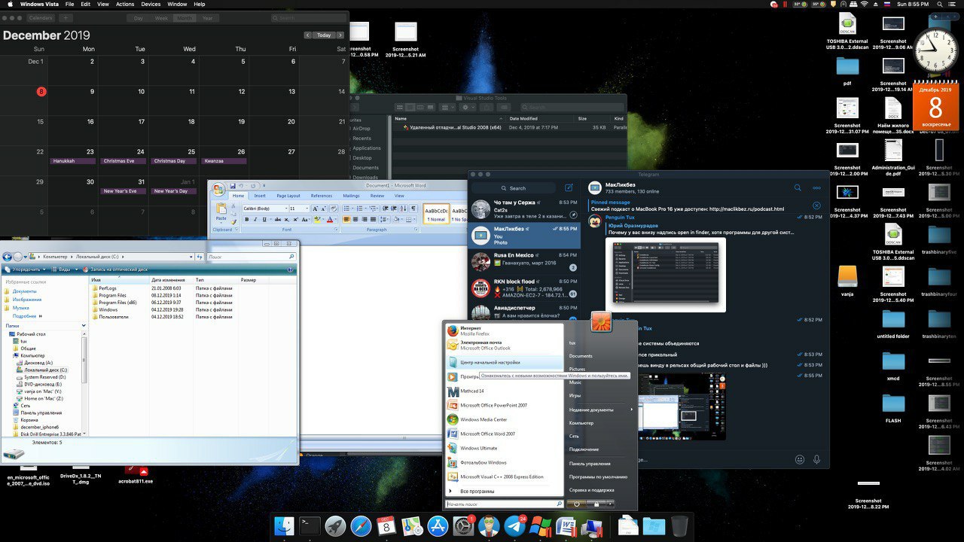
Task: Select Program Files (x86) folder in Explorer
Action: click(117, 303)
